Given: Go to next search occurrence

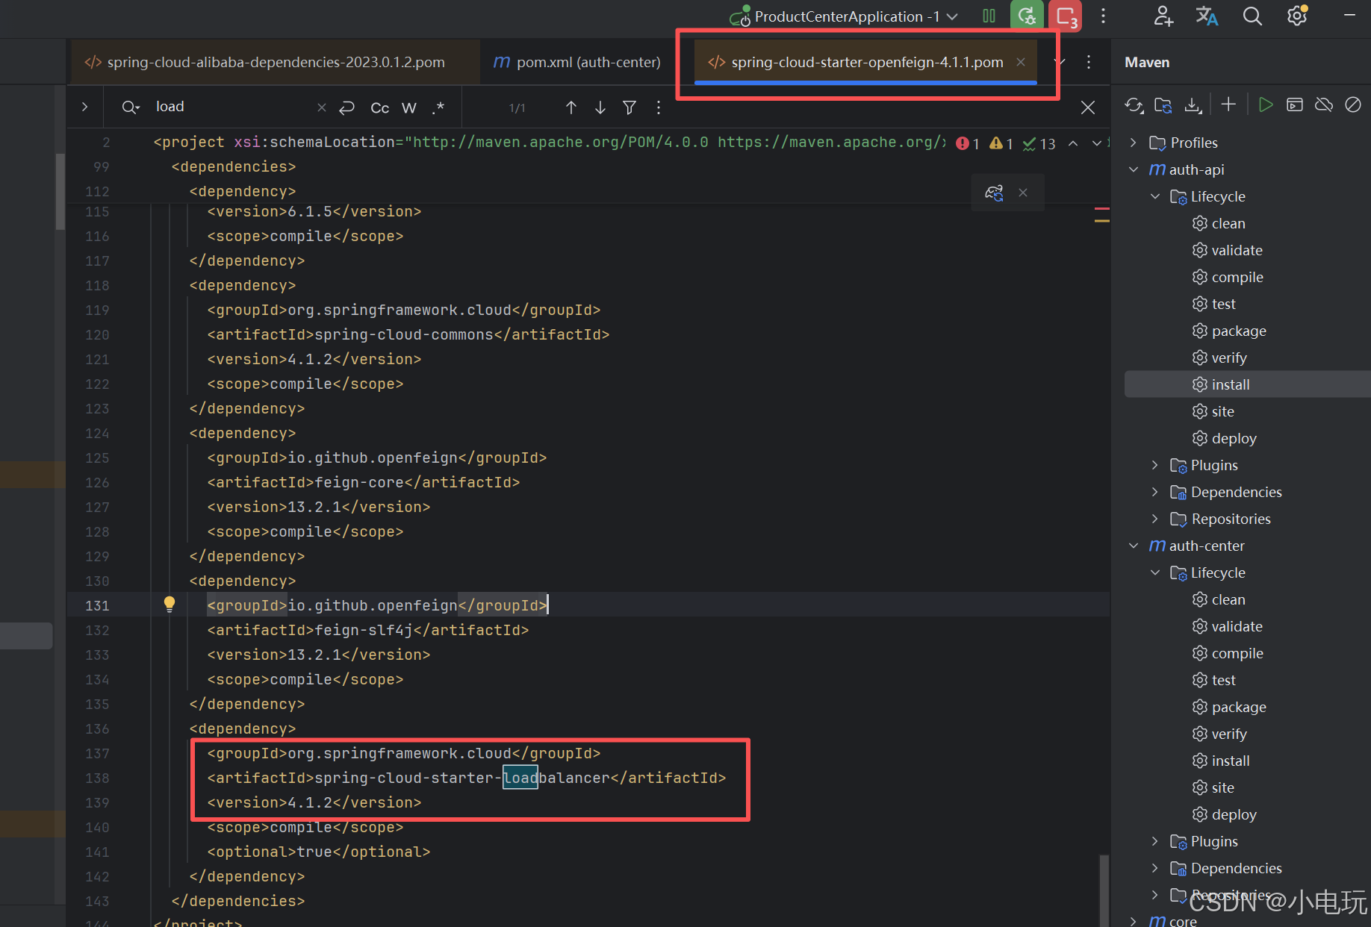Looking at the screenshot, I should click(600, 107).
